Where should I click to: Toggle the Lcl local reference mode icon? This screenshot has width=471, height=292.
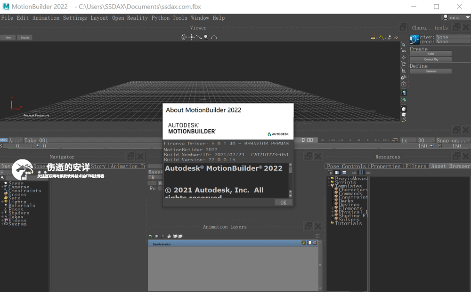[404, 51]
